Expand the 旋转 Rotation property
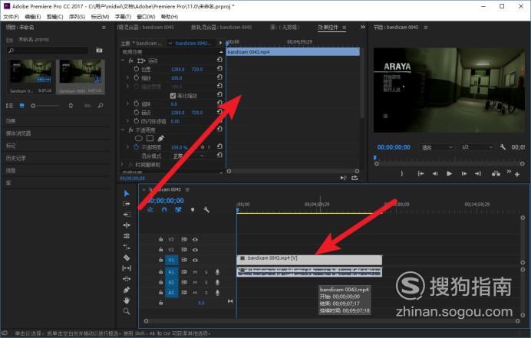This screenshot has height=338, width=531. [x=127, y=103]
